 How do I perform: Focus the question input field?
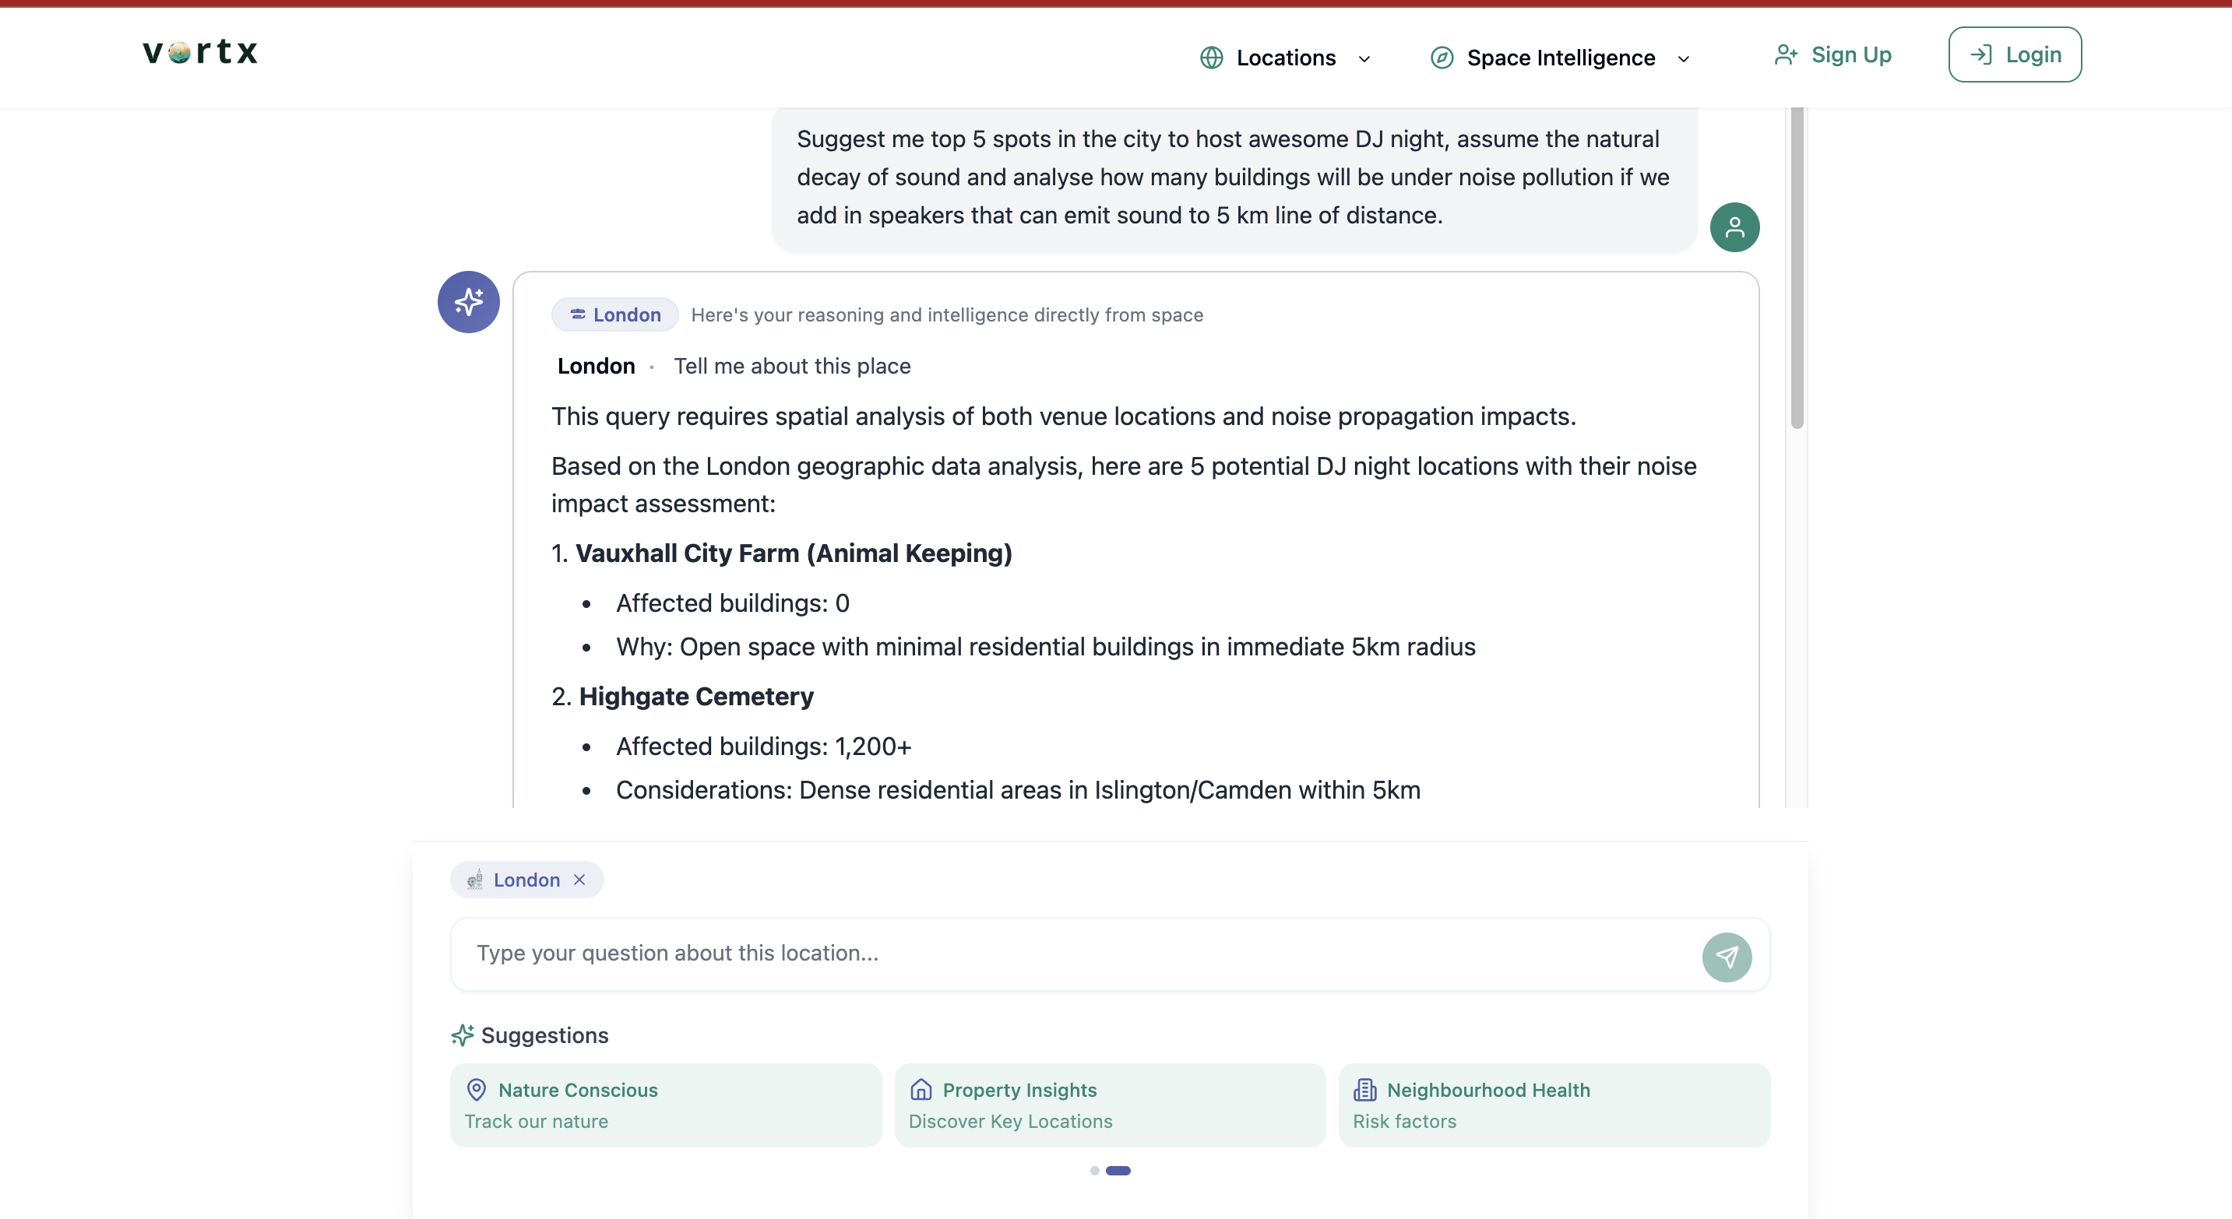pyautogui.click(x=1075, y=954)
